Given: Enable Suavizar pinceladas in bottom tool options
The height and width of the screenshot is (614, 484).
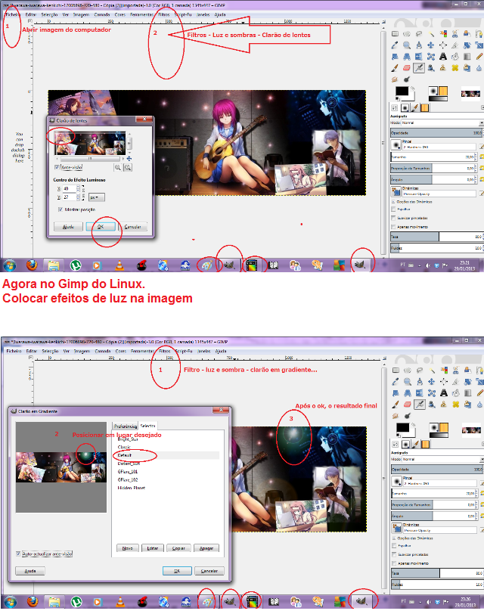Looking at the screenshot, I should pyautogui.click(x=394, y=554).
